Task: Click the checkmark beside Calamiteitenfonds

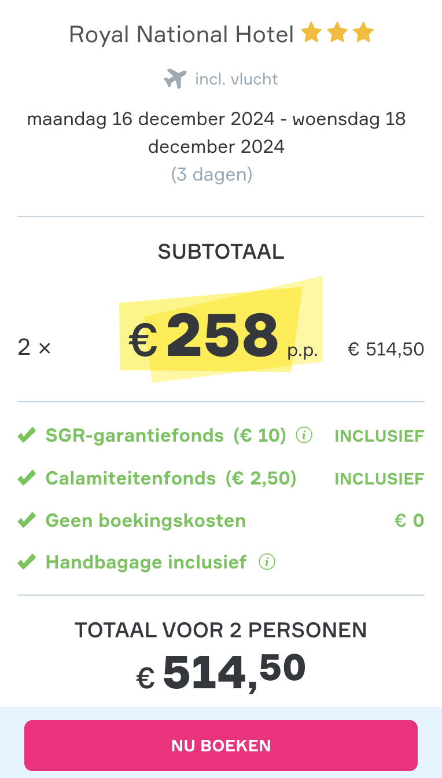Action: click(27, 478)
